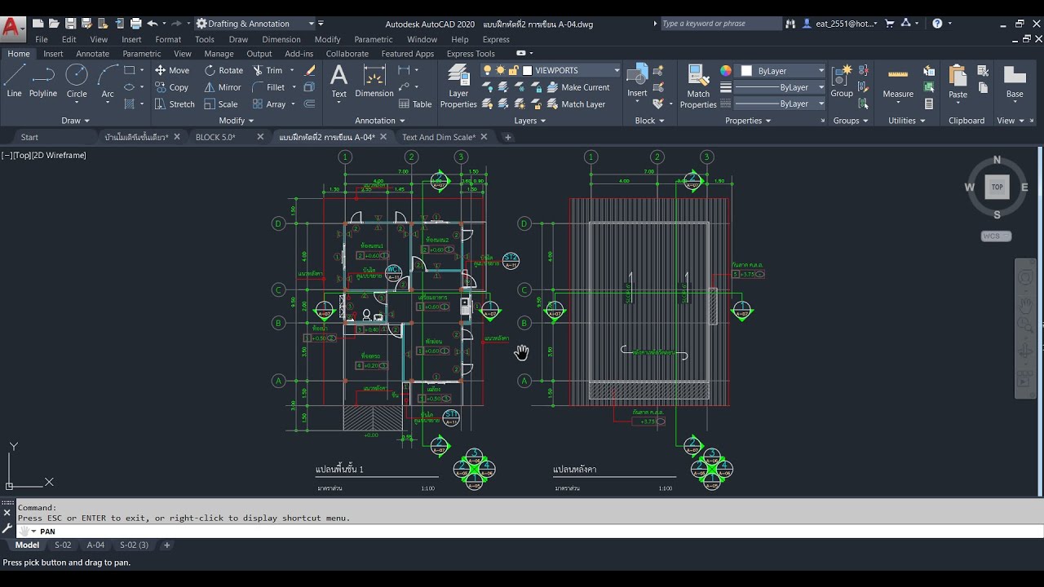Activate the Fillet command
The image size is (1044, 587).
pos(269,87)
